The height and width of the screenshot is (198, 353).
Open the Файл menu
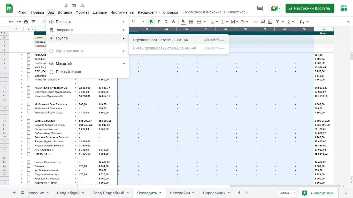pyautogui.click(x=23, y=12)
